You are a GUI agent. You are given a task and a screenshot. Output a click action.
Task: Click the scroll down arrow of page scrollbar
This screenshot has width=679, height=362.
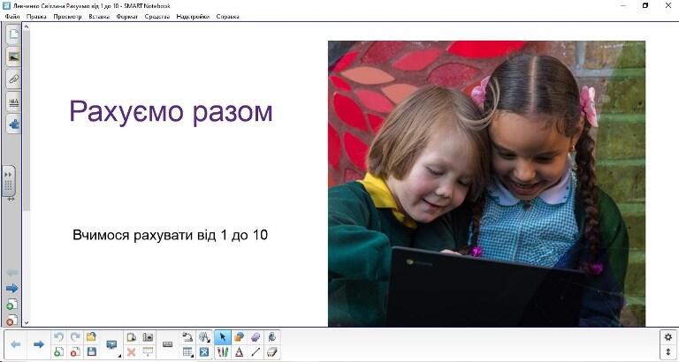27,322
